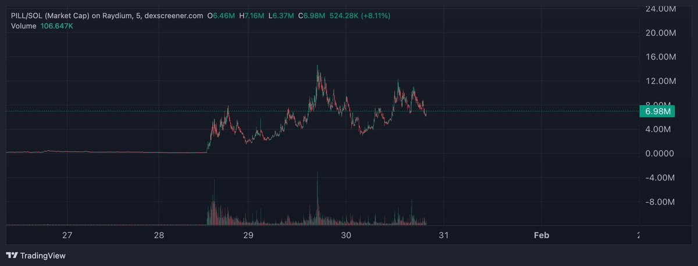Viewport: 698px width, 266px height.
Task: Click the 31 date label on time axis
Action: coord(443,235)
